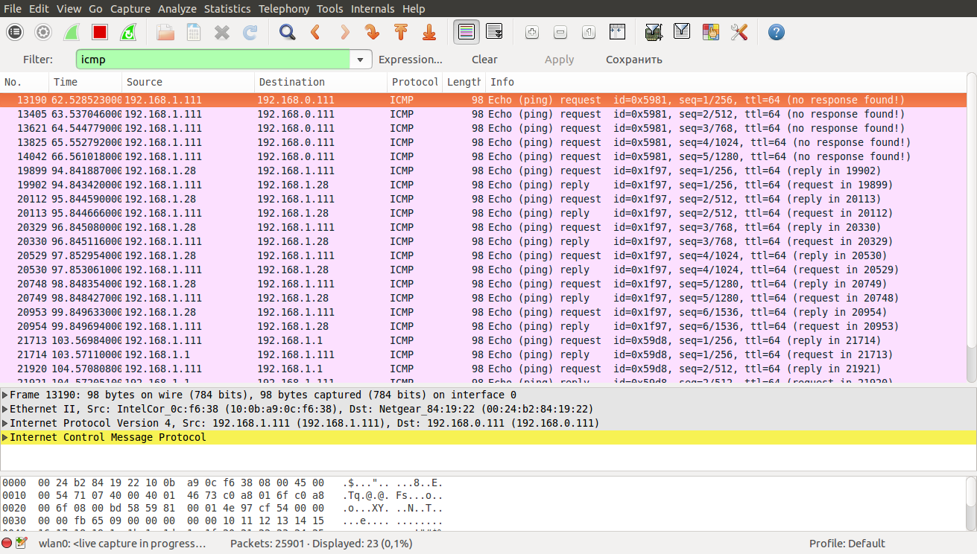
Task: Reset zoom to normal size
Action: 589,32
